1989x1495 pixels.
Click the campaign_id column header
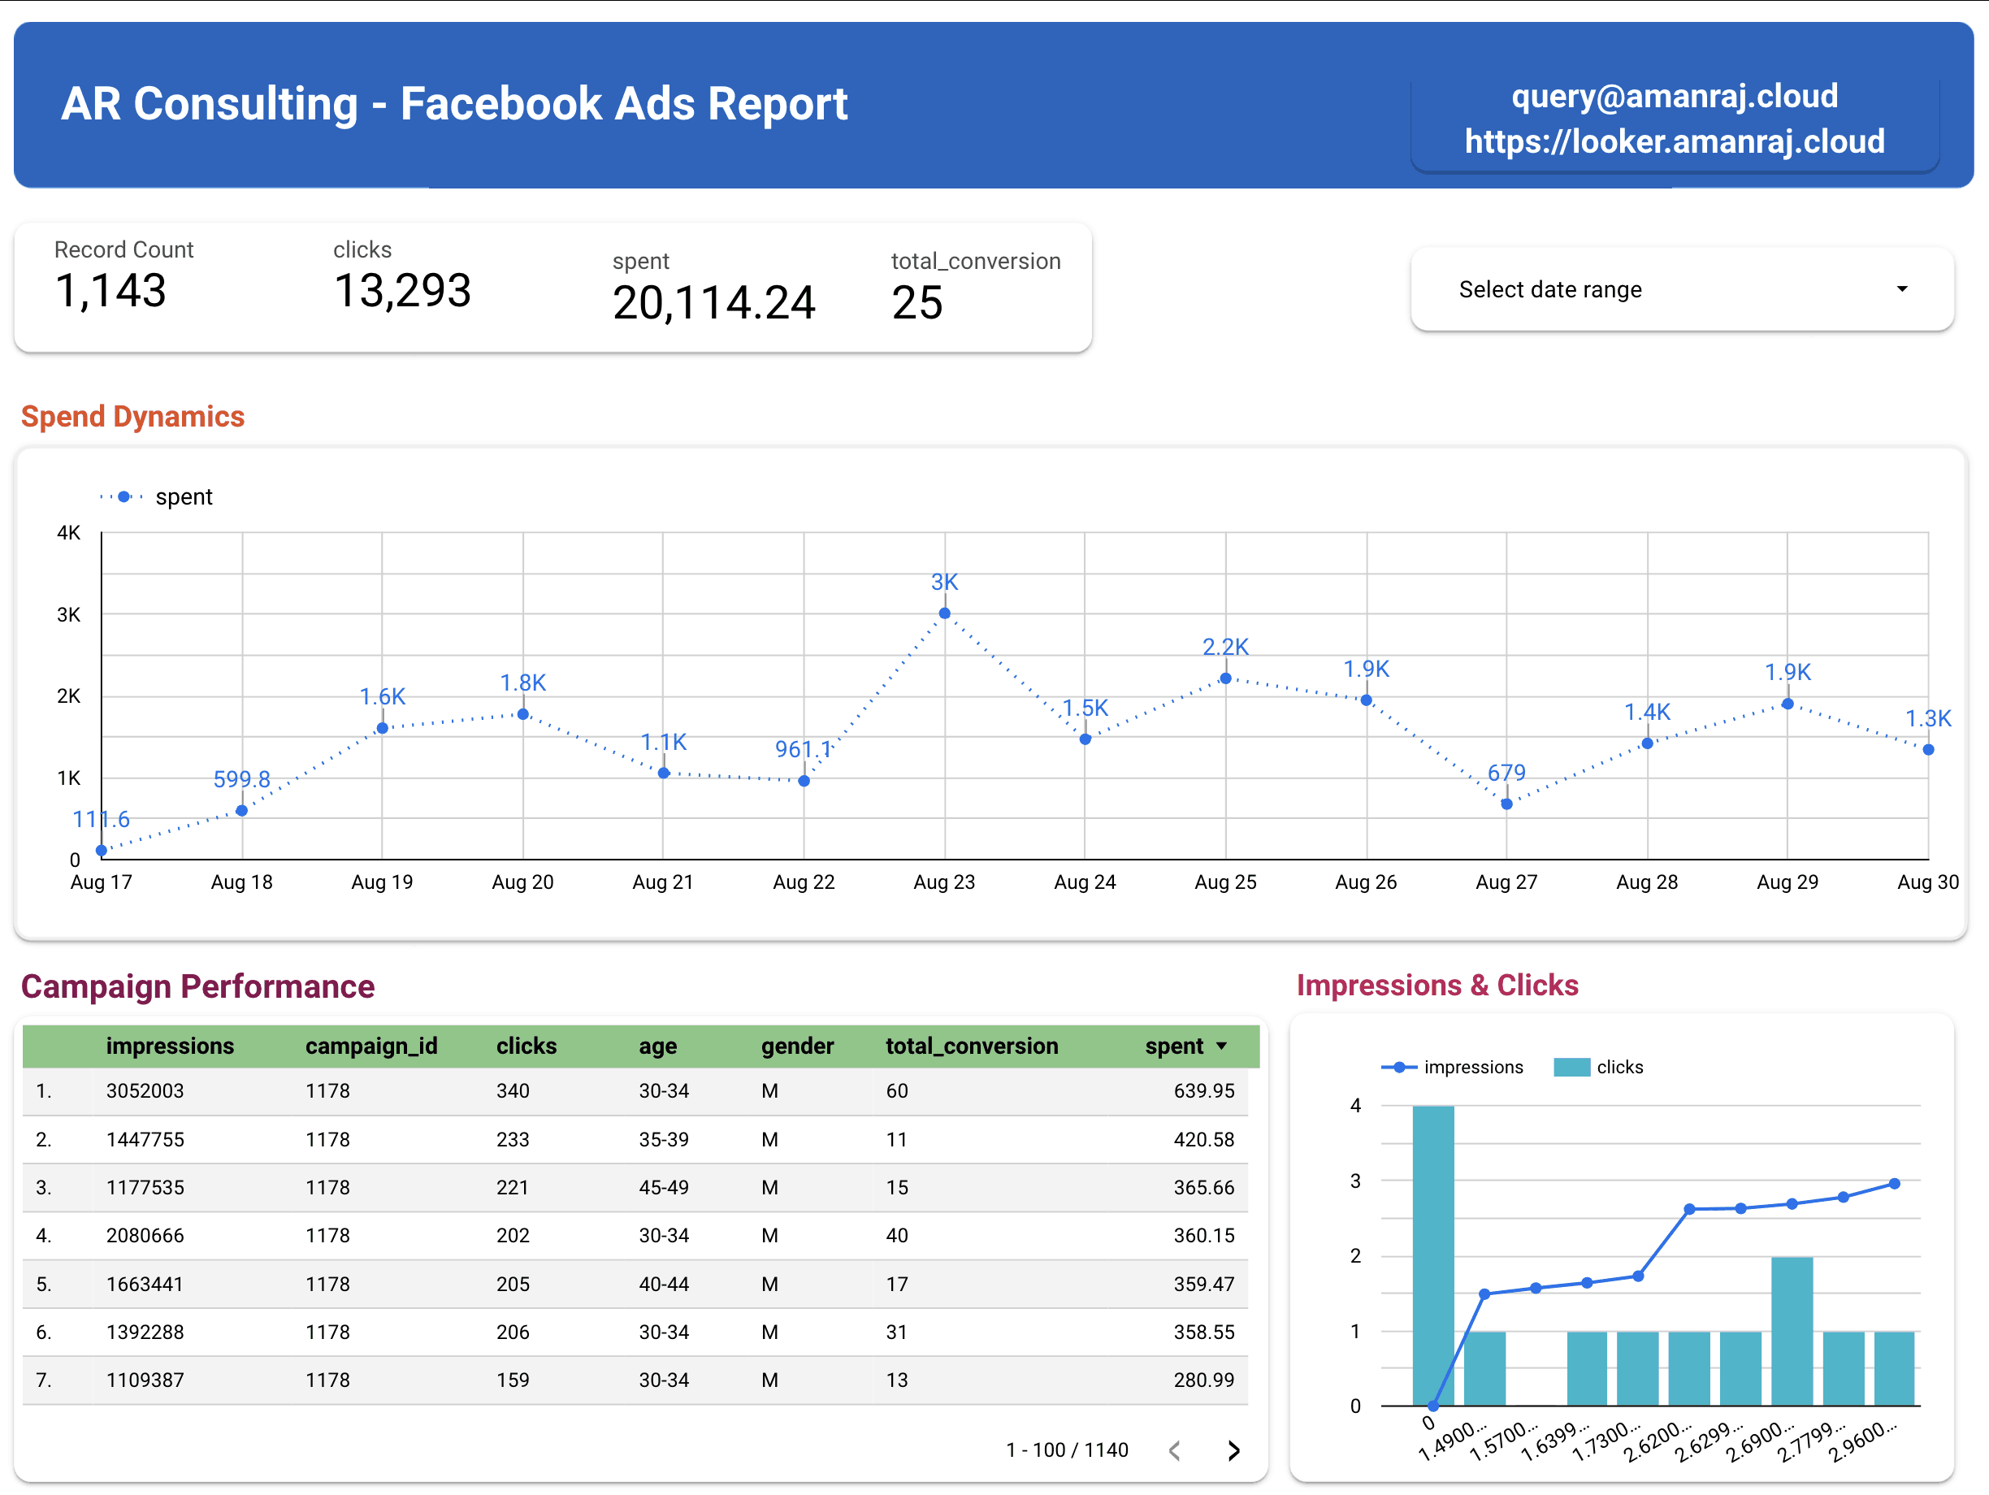(x=370, y=1046)
